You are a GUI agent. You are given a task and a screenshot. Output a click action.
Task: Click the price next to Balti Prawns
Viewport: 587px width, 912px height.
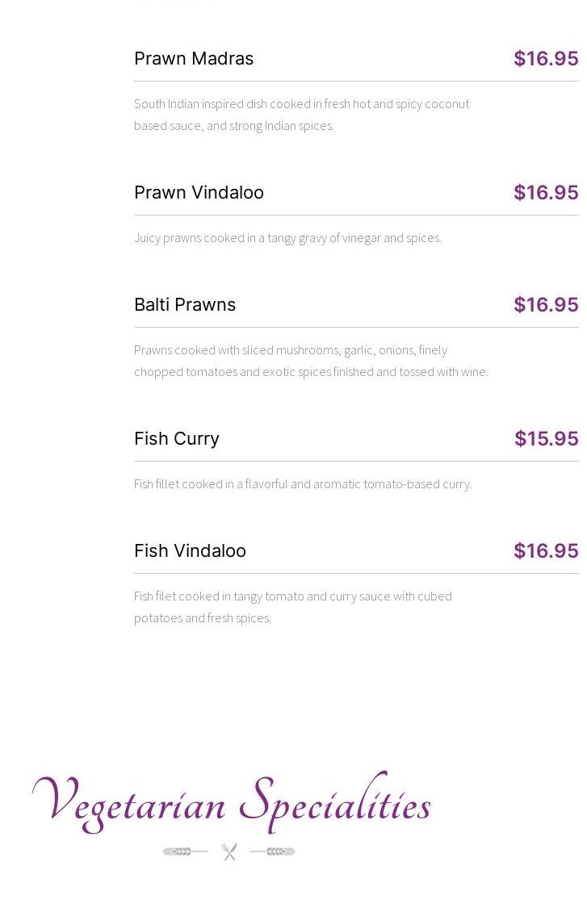coord(546,305)
